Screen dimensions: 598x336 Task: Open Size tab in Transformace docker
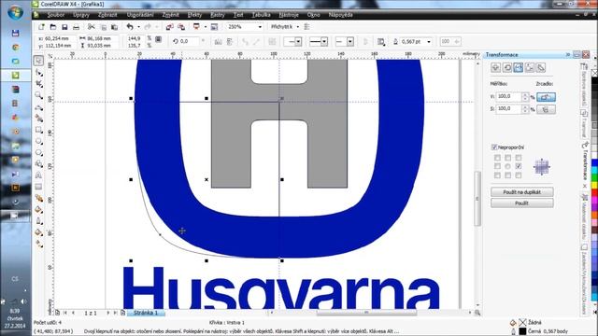(x=530, y=67)
